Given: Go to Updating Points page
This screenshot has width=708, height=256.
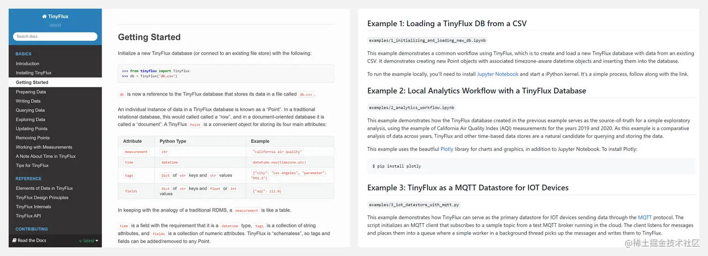Looking at the screenshot, I should [31, 129].
